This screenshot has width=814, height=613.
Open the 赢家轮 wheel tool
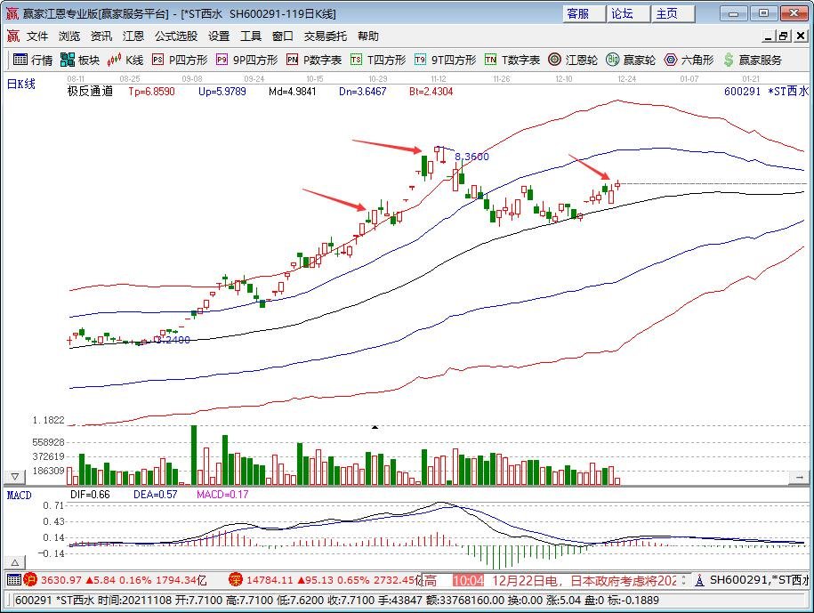pos(631,60)
